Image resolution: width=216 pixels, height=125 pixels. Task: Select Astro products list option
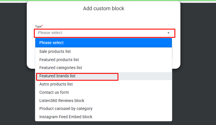coord(104,84)
